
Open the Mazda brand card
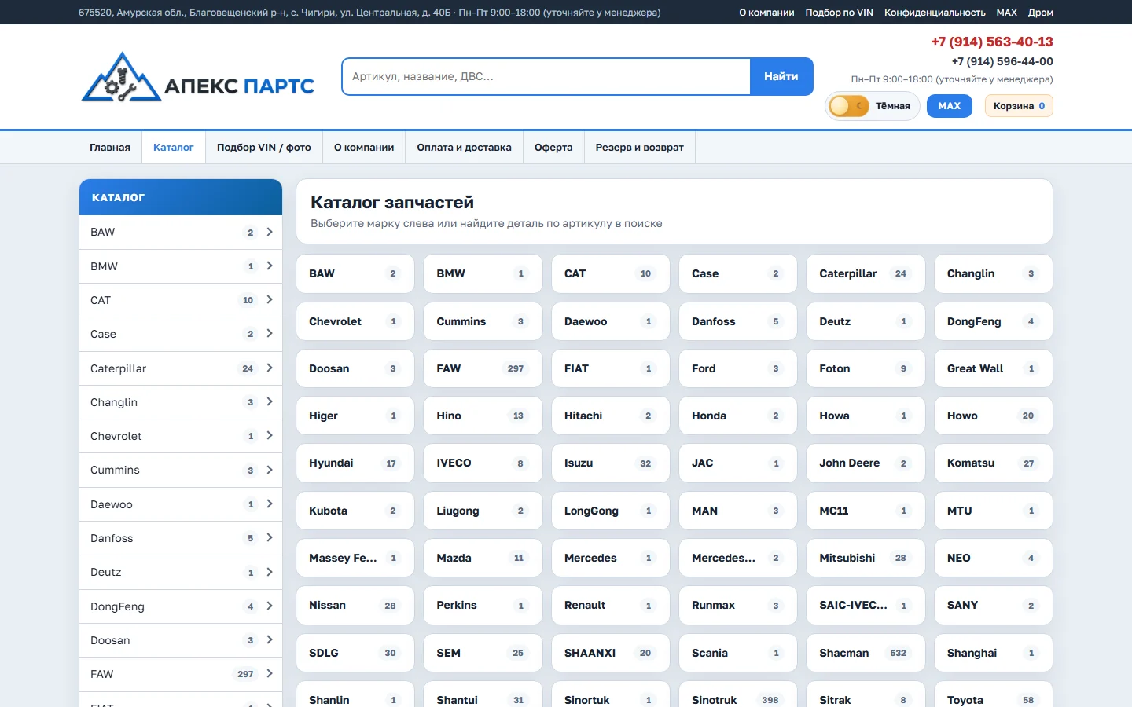point(483,558)
